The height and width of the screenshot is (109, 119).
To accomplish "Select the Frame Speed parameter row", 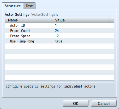I will [x=59, y=36].
